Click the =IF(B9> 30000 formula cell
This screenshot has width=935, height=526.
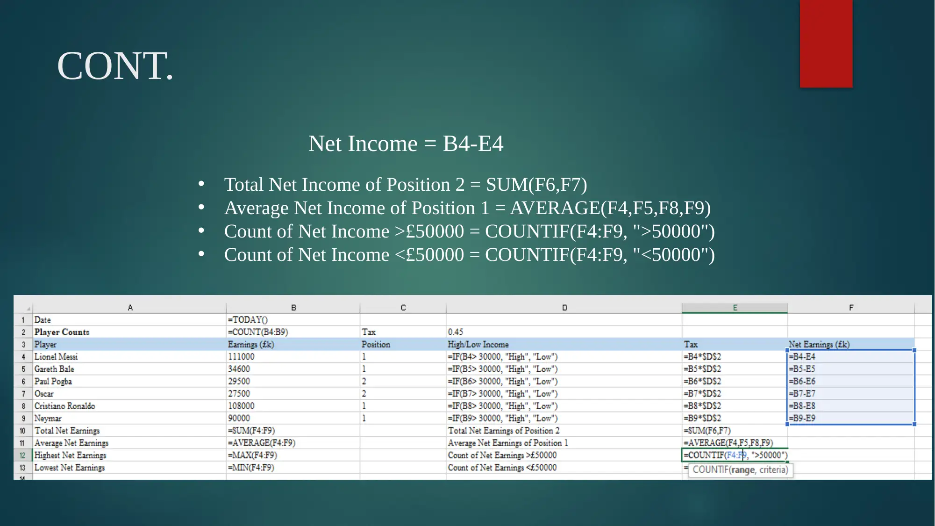point(564,418)
